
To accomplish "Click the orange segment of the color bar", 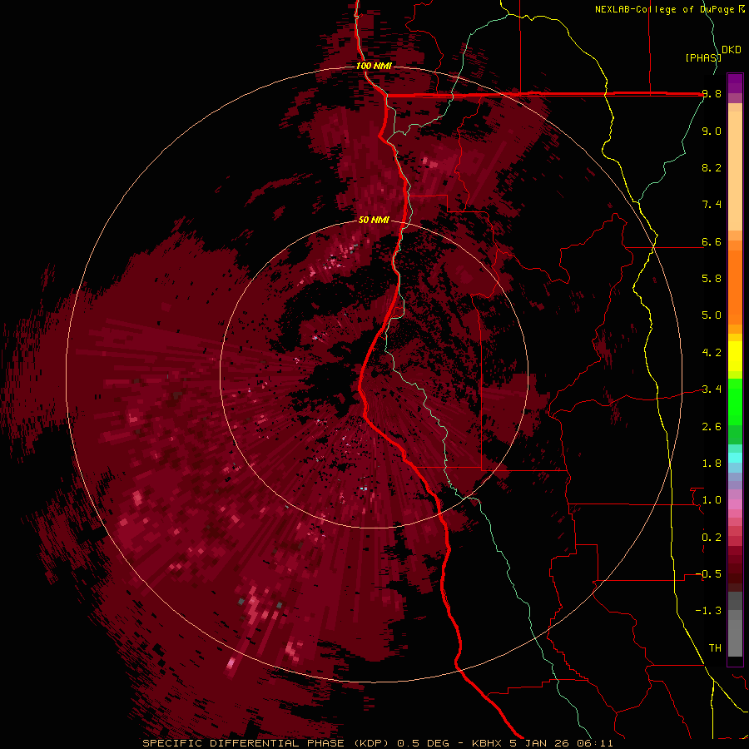I will point(735,287).
